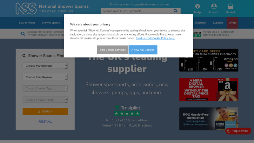Allow all cookies
This screenshot has height=143, width=254.
pos(143,50)
